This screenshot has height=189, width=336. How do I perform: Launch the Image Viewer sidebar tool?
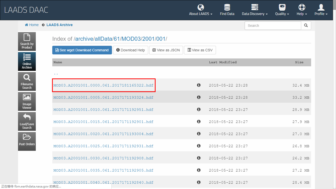click(27, 101)
